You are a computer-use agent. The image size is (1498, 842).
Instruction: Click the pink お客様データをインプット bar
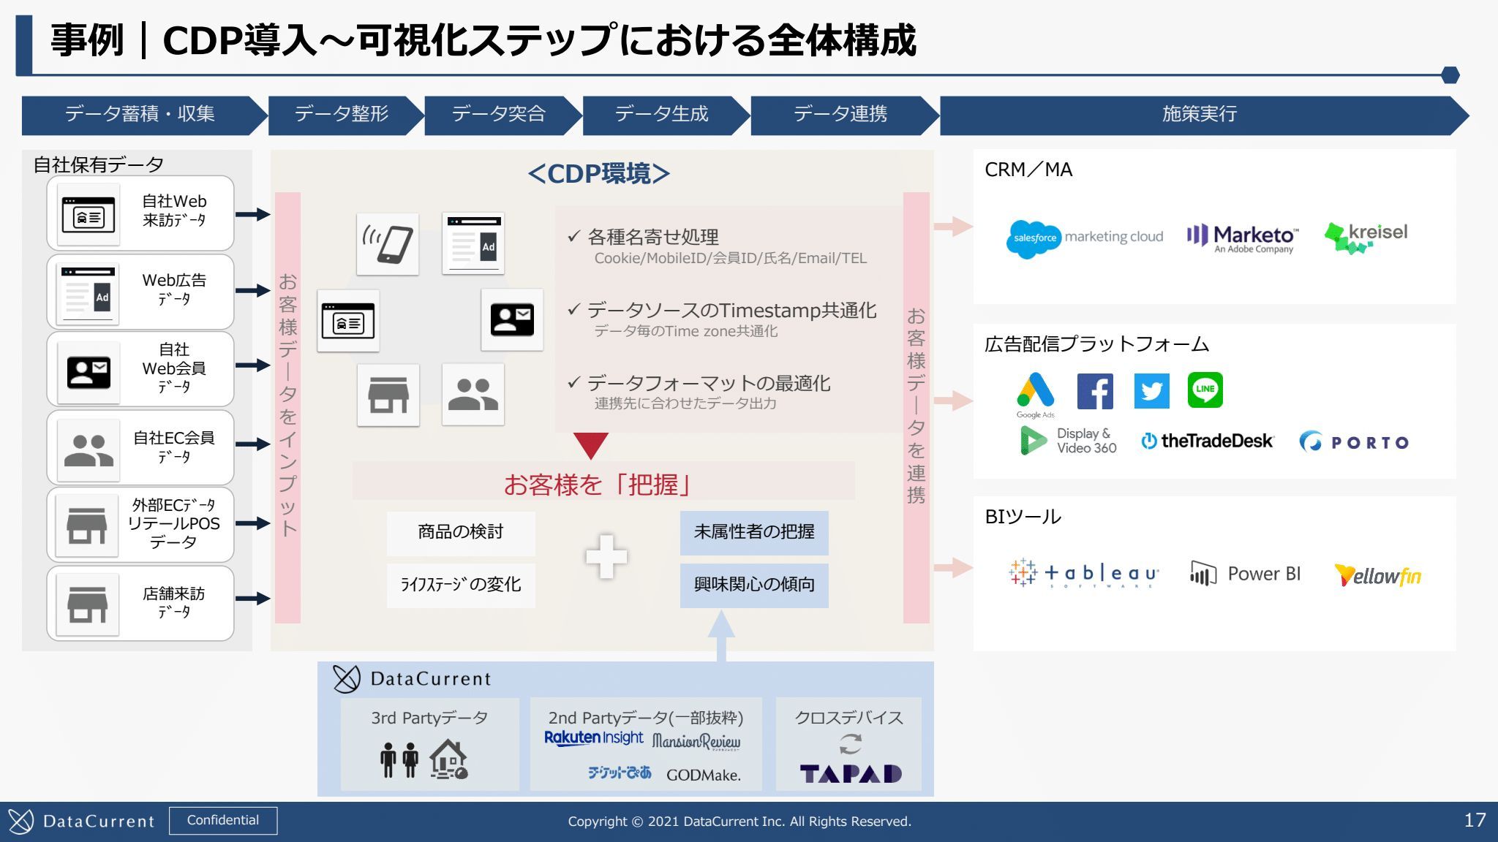click(x=287, y=408)
